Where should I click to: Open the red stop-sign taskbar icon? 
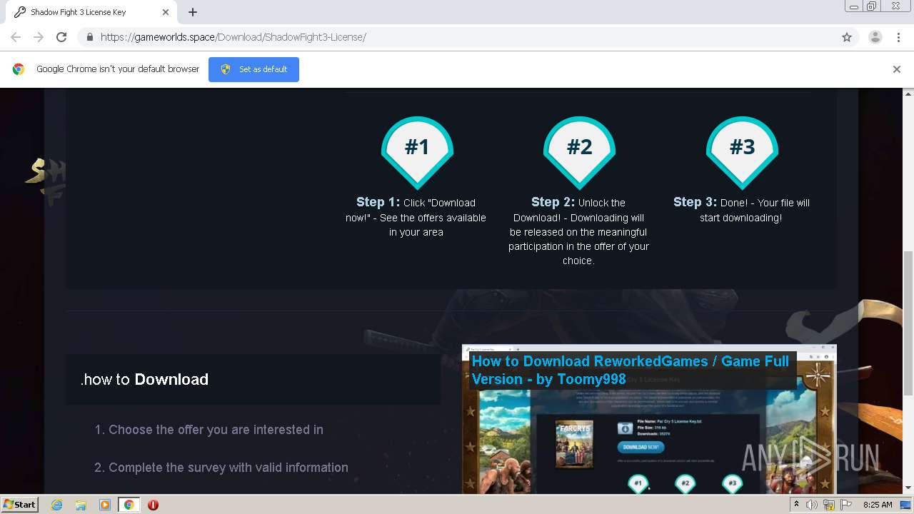[x=153, y=505]
